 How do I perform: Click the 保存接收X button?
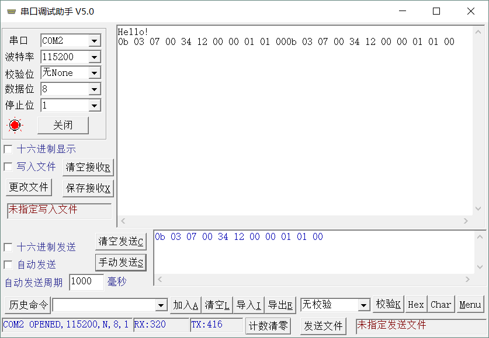tap(88, 188)
